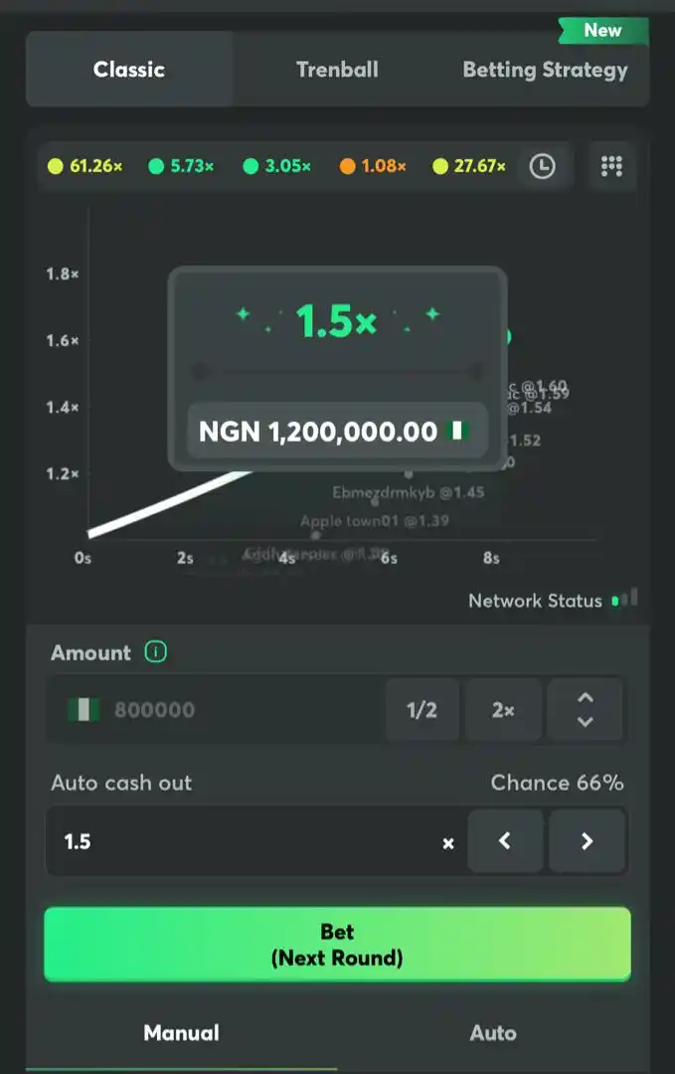Open the round history clock icon
This screenshot has width=675, height=1074.
point(542,166)
